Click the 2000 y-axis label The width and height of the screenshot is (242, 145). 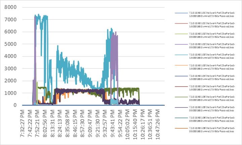10,81
